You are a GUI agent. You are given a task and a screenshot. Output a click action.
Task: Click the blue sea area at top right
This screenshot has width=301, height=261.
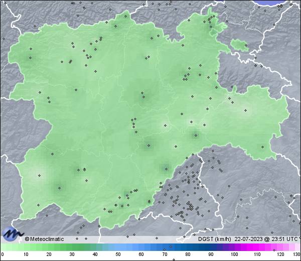271,3
